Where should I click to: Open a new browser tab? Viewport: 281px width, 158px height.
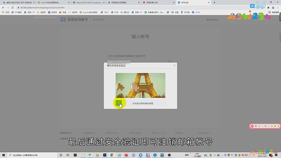214,2
